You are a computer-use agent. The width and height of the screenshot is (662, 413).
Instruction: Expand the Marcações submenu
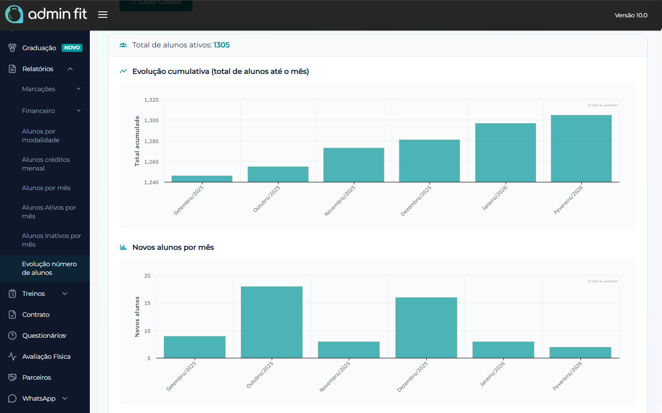[78, 89]
